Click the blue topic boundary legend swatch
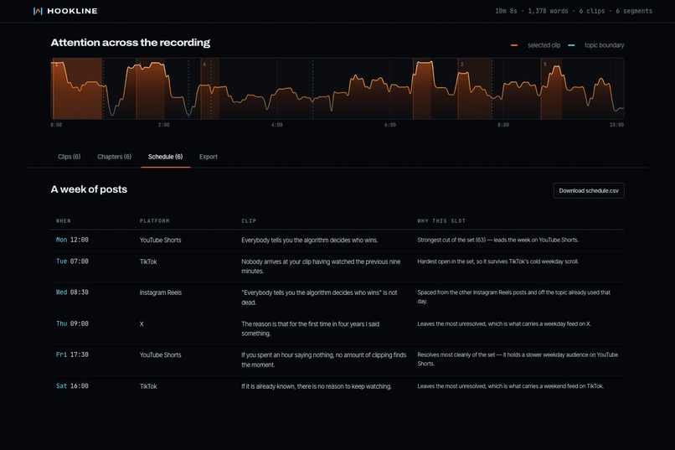This screenshot has width=675, height=450. [x=571, y=45]
